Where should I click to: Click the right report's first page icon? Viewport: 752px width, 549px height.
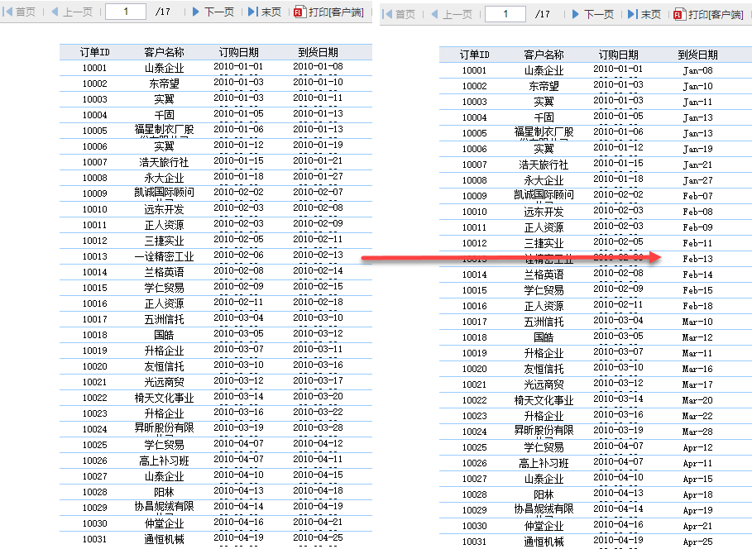coord(387,14)
